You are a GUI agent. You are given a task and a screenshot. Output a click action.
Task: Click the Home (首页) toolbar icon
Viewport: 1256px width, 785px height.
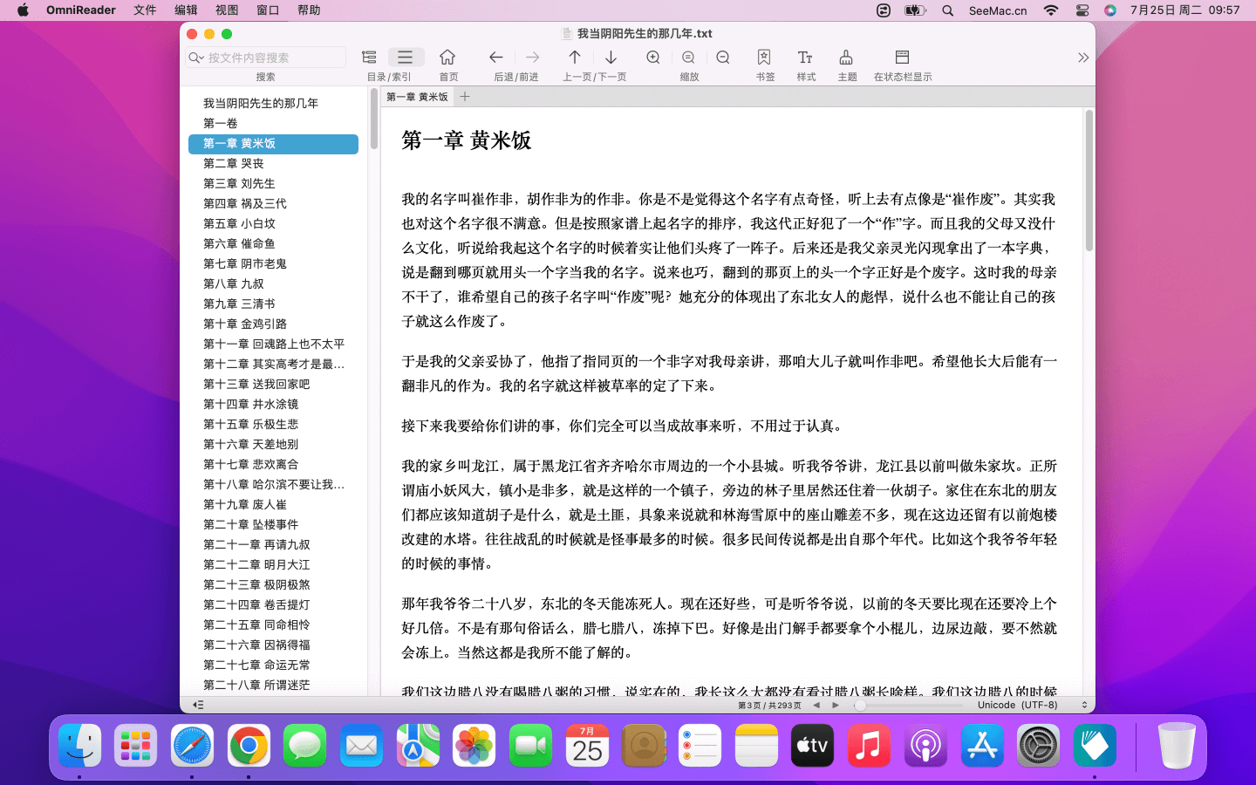(447, 58)
